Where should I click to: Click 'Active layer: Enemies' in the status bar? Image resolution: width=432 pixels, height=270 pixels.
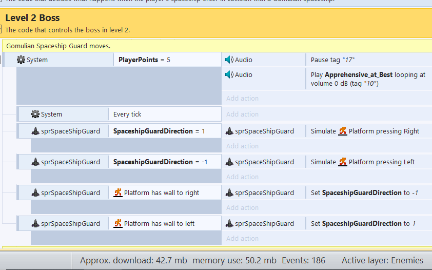(382, 260)
